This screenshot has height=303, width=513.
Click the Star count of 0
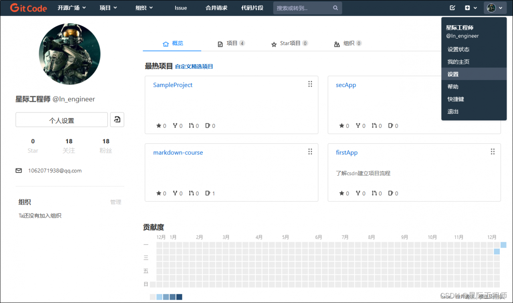pyautogui.click(x=33, y=141)
